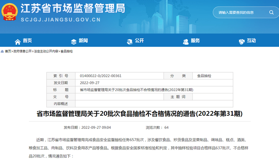The image size is (279, 159).
Task: Go to 首页 in the breadcrumb
Action: [x=8, y=51]
